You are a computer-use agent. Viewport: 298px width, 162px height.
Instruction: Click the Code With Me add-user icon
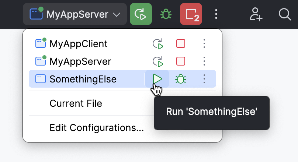click(256, 14)
